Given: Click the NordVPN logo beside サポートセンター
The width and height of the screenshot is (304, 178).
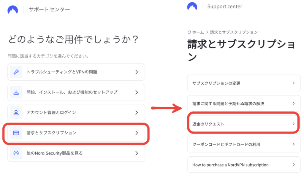Looking at the screenshot, I should (x=13, y=9).
